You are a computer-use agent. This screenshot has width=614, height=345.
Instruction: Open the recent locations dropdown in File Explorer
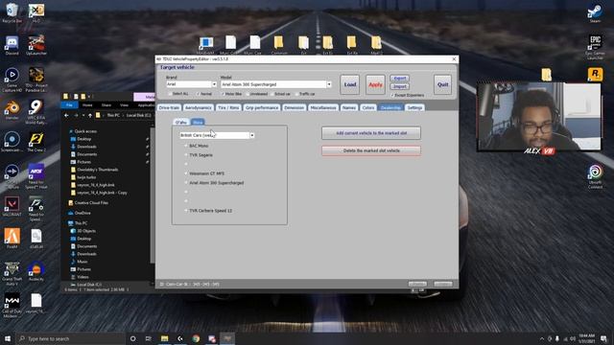[x=83, y=115]
